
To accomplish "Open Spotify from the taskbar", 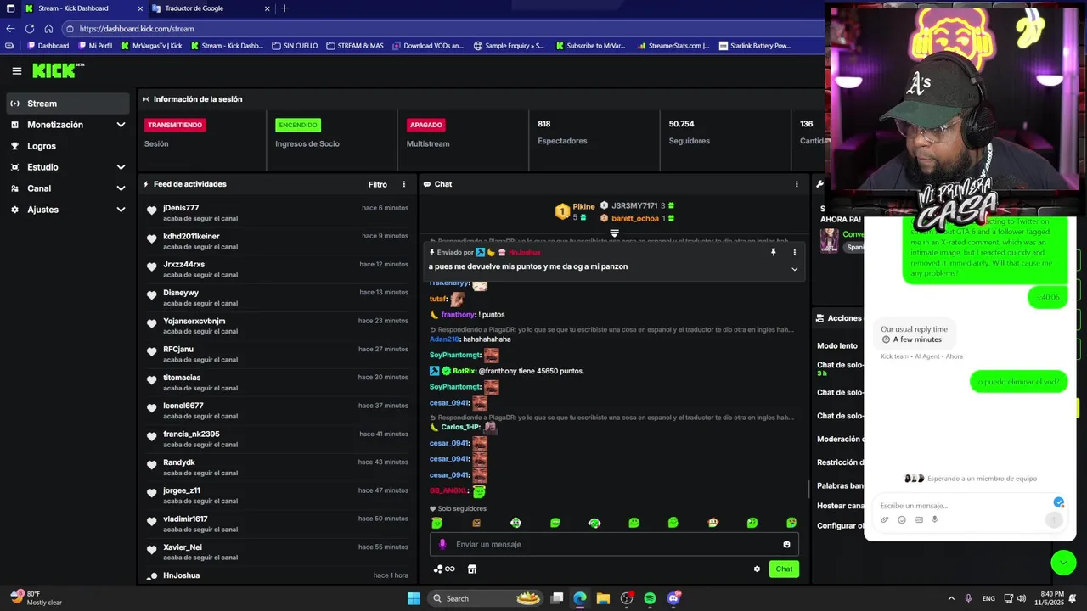I will click(x=650, y=598).
